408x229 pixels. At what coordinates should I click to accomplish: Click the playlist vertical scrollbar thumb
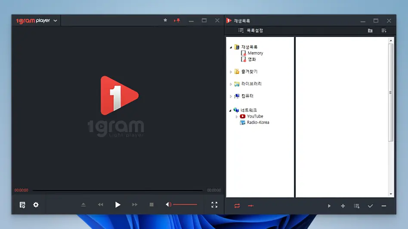391,92
